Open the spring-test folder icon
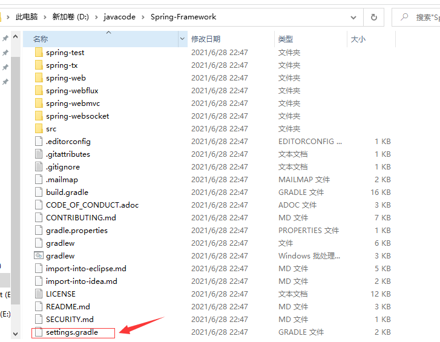 pos(39,53)
